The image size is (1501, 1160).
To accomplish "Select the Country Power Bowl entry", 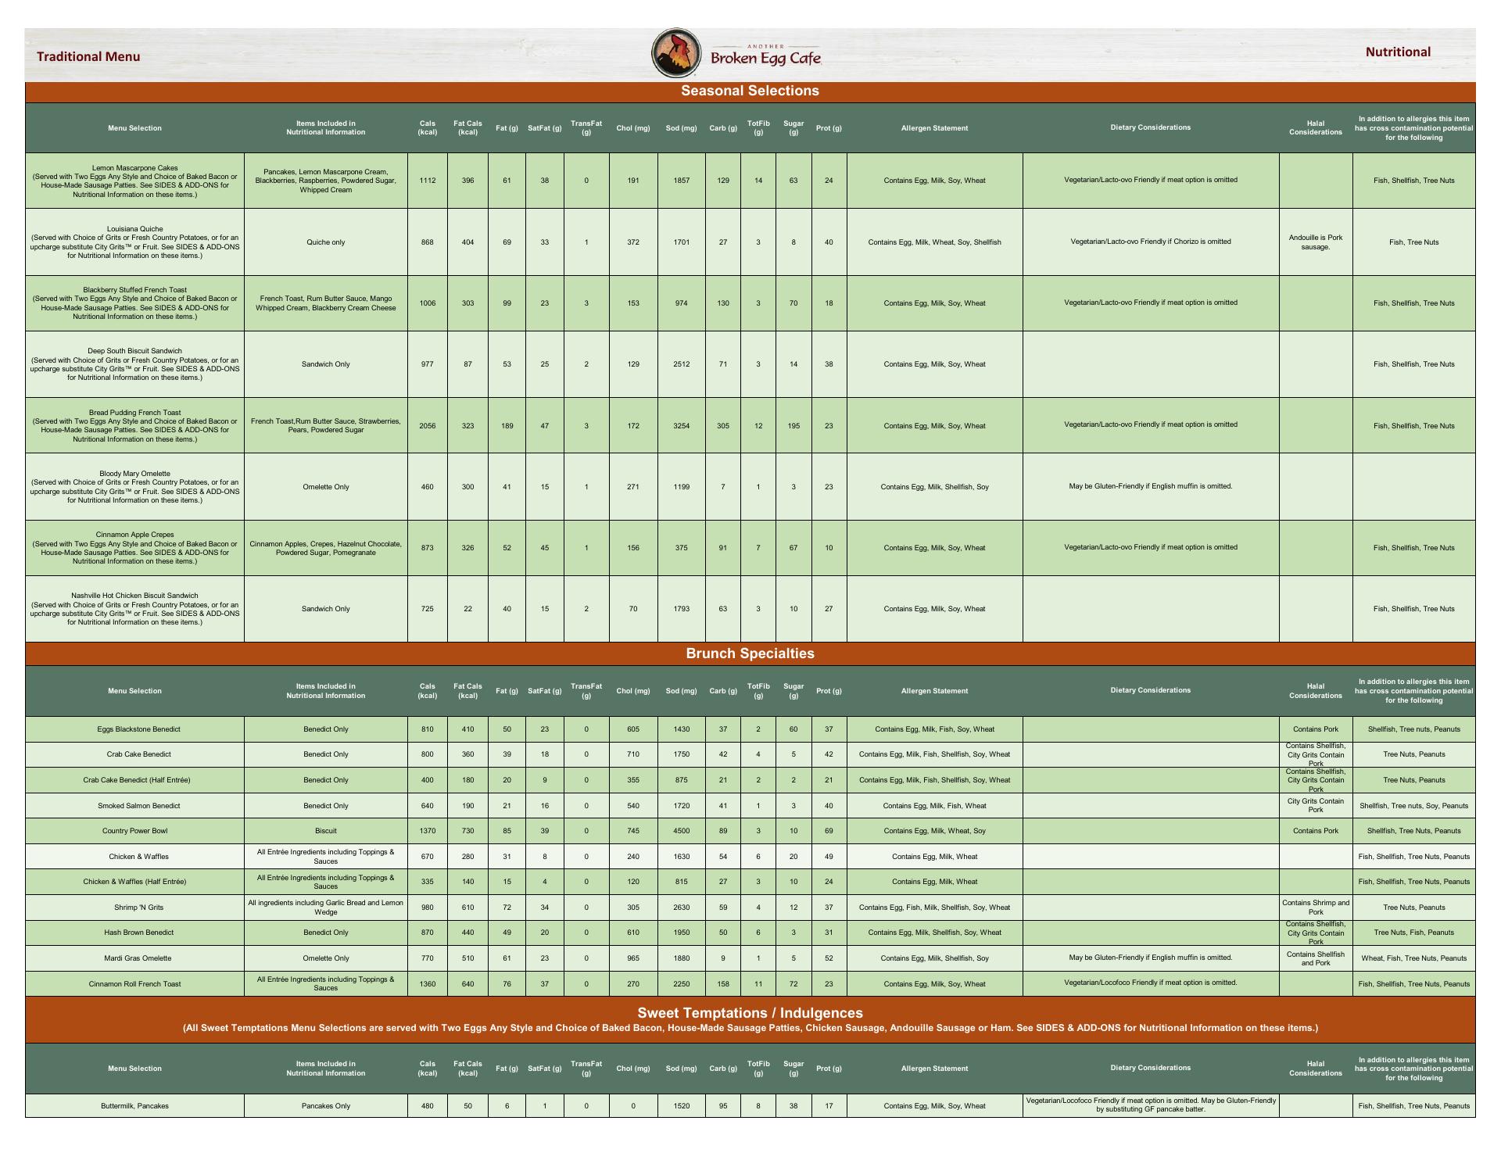I will click(134, 831).
